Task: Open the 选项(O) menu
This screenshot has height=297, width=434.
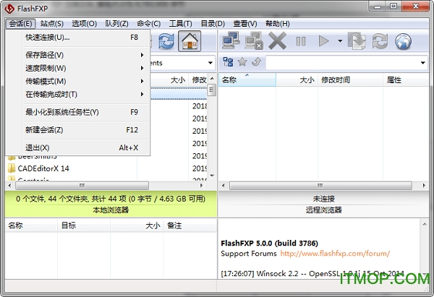Action: (x=84, y=24)
